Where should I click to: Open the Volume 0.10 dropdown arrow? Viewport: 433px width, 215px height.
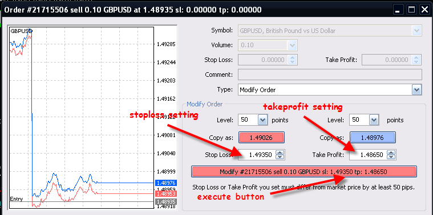292,45
